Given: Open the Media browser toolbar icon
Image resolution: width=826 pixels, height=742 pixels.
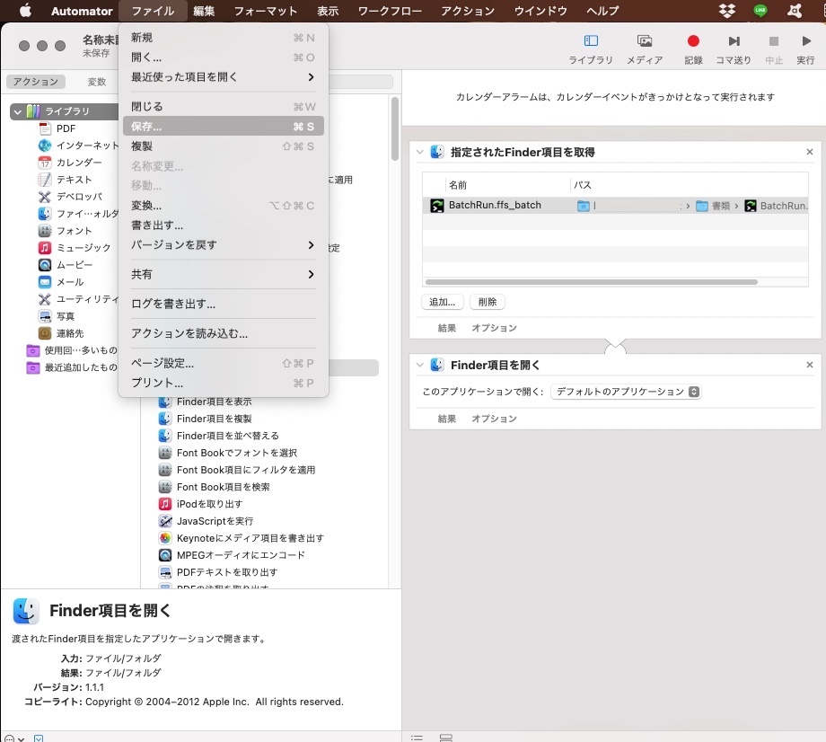Looking at the screenshot, I should [645, 40].
